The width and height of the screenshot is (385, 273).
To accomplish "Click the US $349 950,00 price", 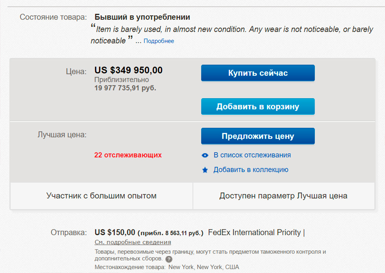I will [x=129, y=70].
